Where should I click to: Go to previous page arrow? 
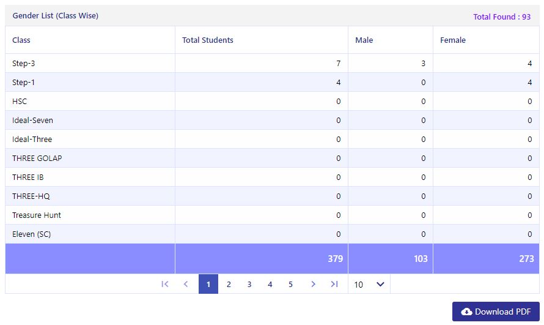[x=186, y=284]
